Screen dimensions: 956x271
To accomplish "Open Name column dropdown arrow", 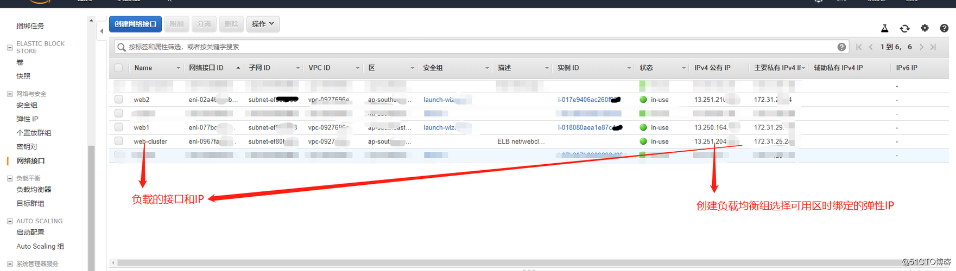I will tap(178, 68).
